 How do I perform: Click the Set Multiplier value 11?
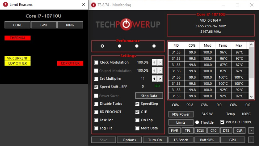point(143,78)
